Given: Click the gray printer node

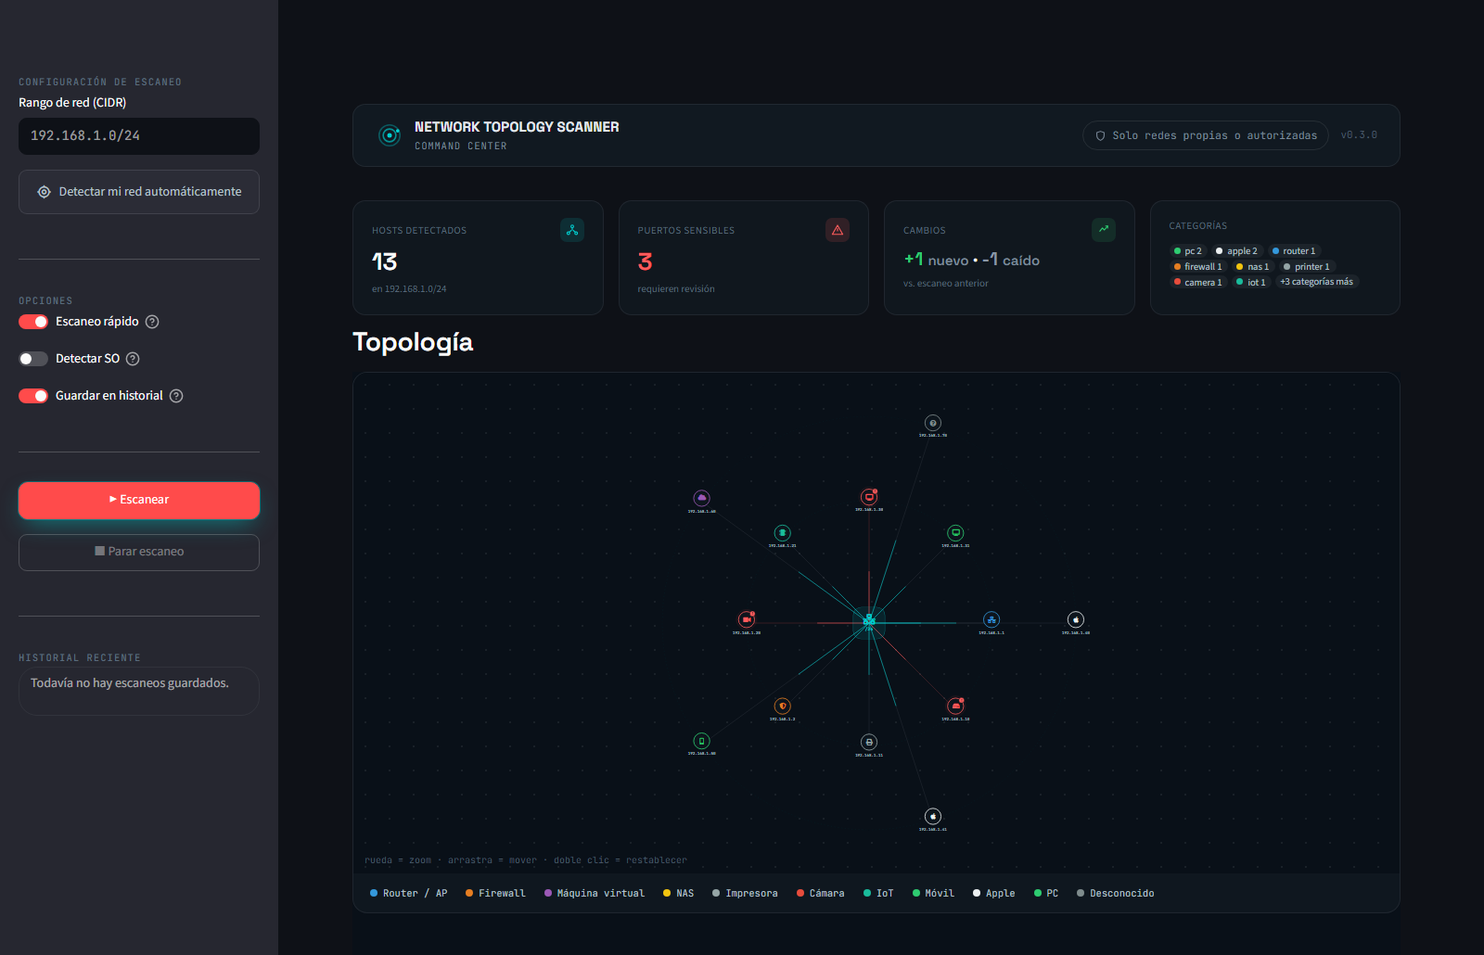Looking at the screenshot, I should point(869,742).
